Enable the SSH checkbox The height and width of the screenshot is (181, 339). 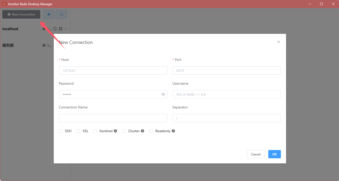click(61, 131)
